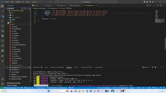
Task: Switch to the PROBLEMAS panel tab
Action: (36, 67)
